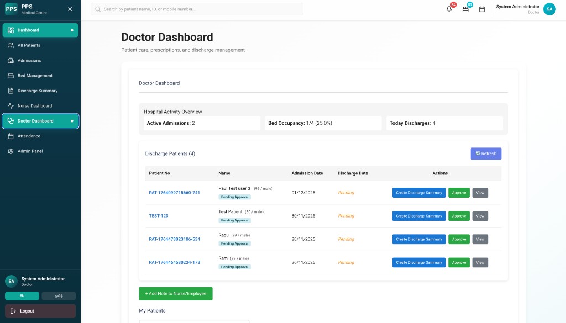View details for Paul Test user 3
Image resolution: width=566 pixels, height=323 pixels.
[x=480, y=193]
